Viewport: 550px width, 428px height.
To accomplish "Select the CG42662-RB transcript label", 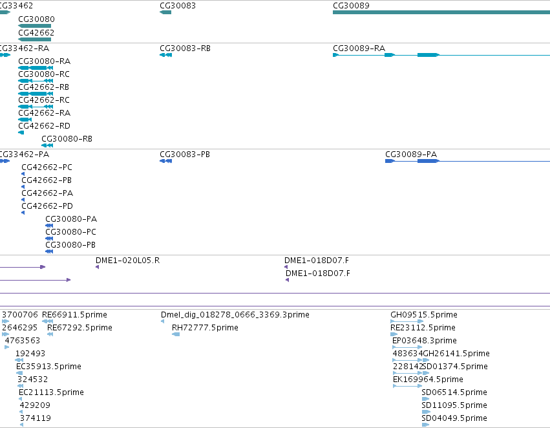I will click(43, 87).
